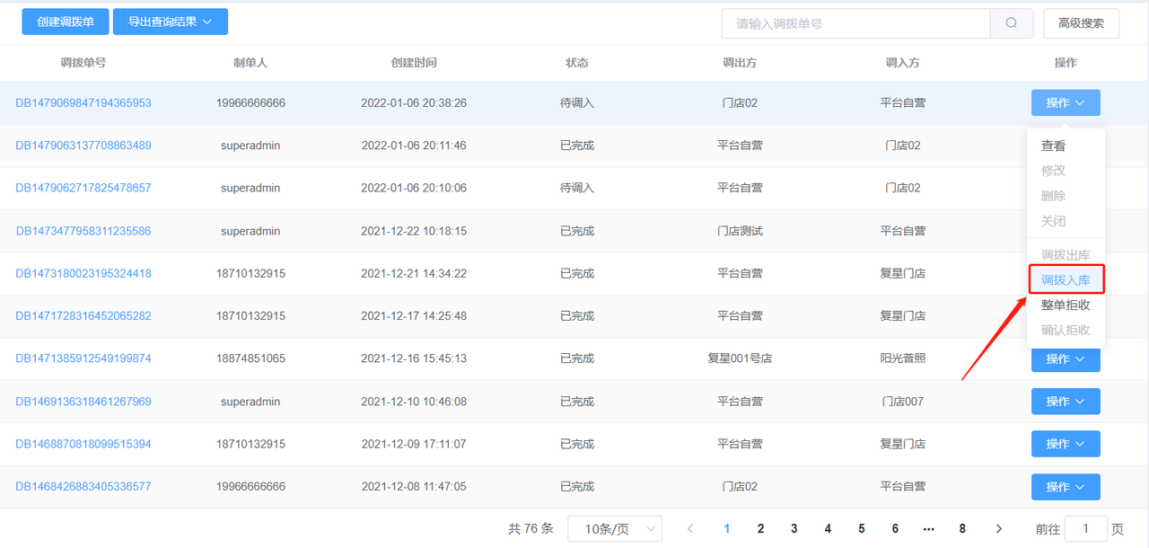The height and width of the screenshot is (548, 1149).
Task: Click the 制单人 column header
Action: coord(250,63)
